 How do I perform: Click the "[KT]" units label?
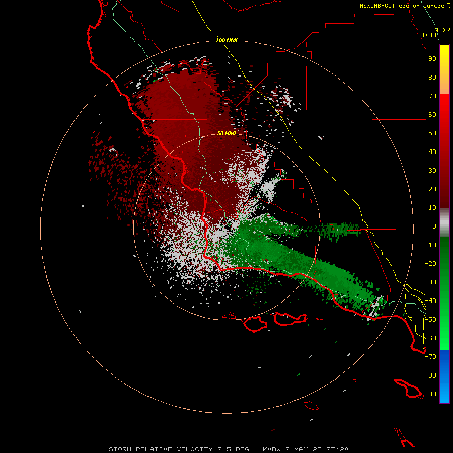tap(430, 35)
